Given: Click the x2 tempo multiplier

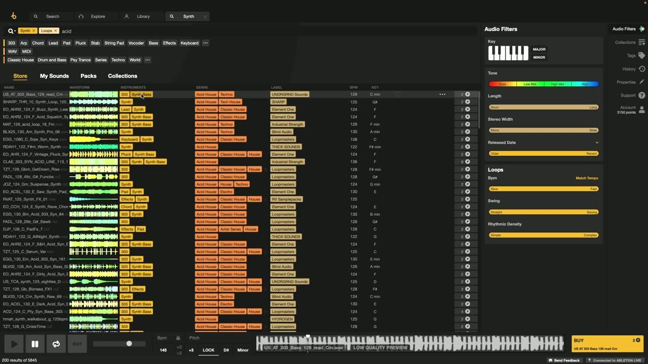Looking at the screenshot, I should 179,347.
